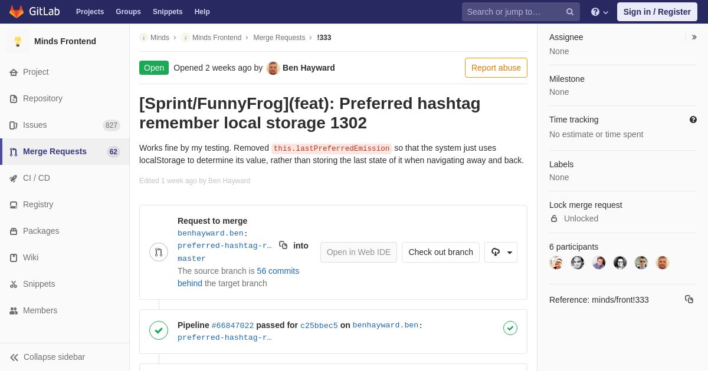Click the Minds Frontend breadcrumb link
708x371 pixels.
[x=217, y=38]
